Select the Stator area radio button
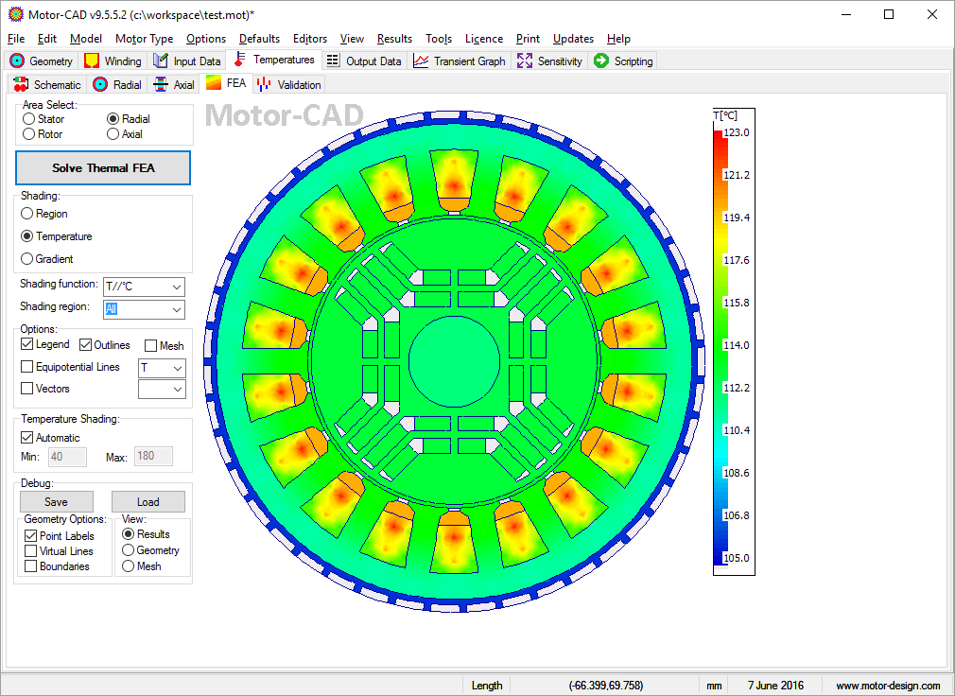This screenshot has height=696, width=955. pyautogui.click(x=28, y=119)
